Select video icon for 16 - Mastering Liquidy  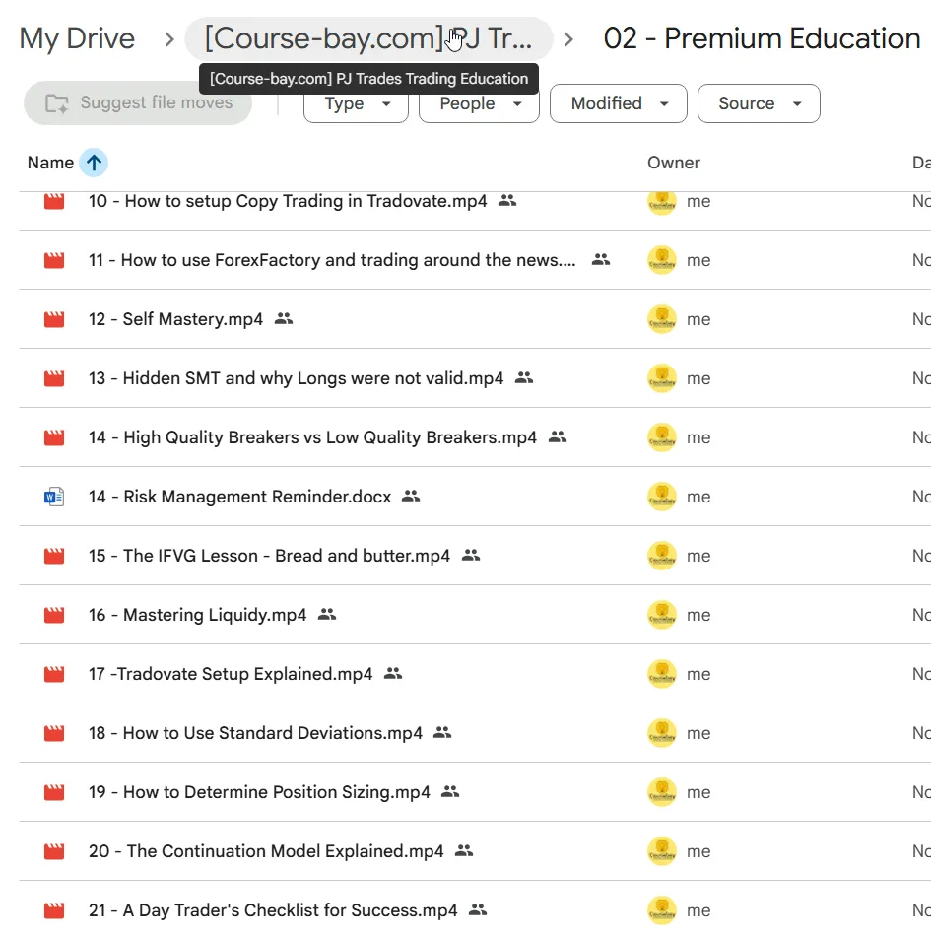click(54, 616)
